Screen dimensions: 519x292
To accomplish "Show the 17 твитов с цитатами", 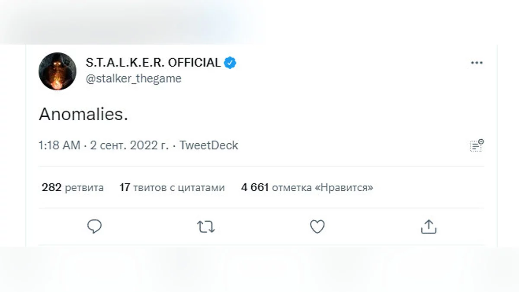I will coord(172,188).
